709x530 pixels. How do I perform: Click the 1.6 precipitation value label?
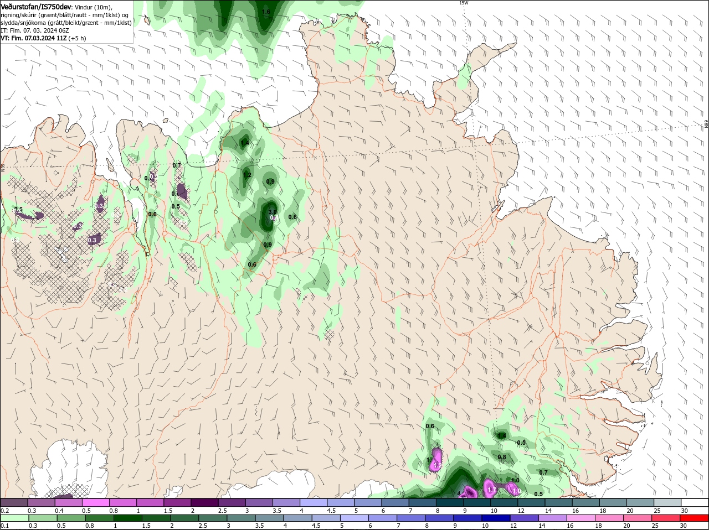pos(266,12)
